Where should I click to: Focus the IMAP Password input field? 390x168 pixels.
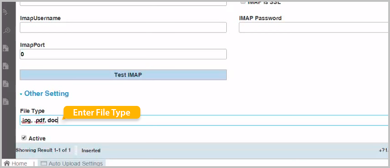tap(314, 27)
